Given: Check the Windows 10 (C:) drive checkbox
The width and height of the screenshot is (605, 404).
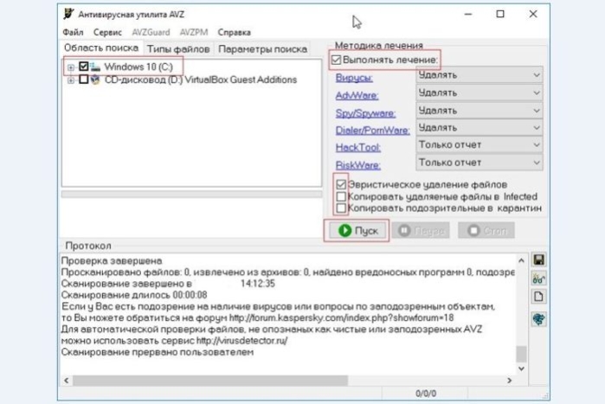Looking at the screenshot, I should coord(84,67).
